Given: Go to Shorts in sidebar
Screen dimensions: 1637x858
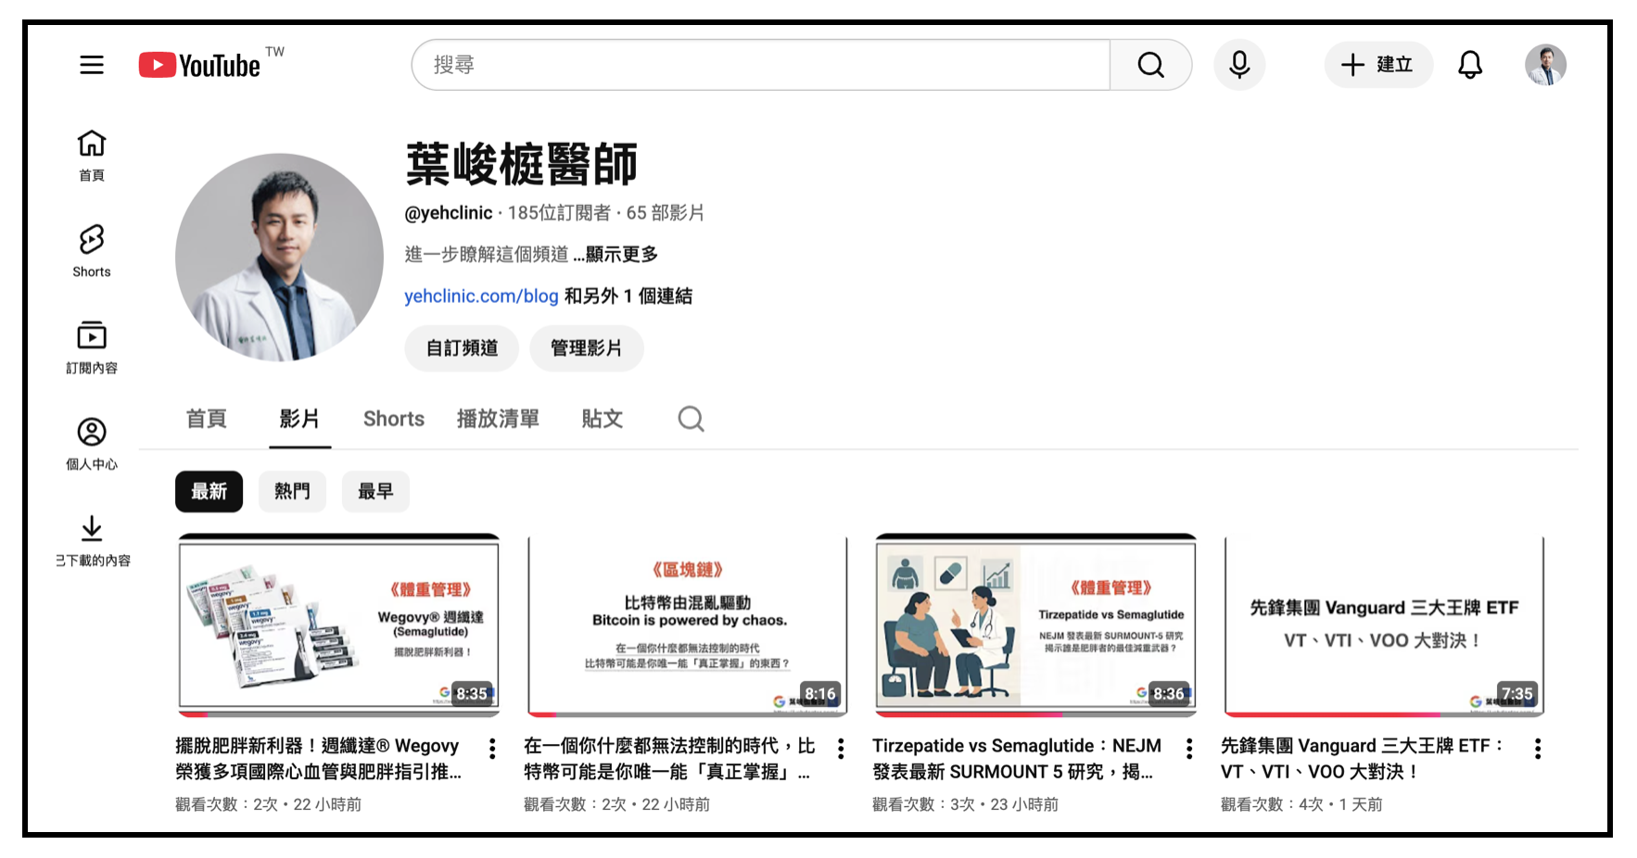Looking at the screenshot, I should coord(92,250).
